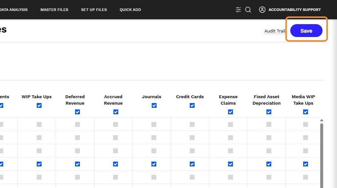The height and width of the screenshot is (188, 337).
Task: Click the Credit Cards column heading text
Action: tap(190, 97)
